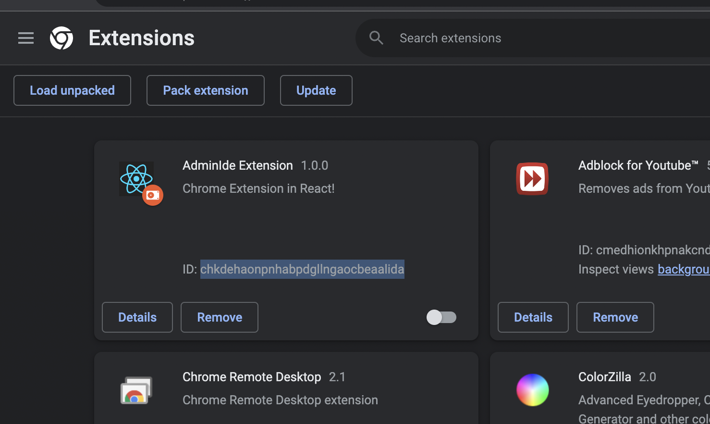Click 'Chrome Extension in React!' description
The height and width of the screenshot is (424, 710).
258,188
